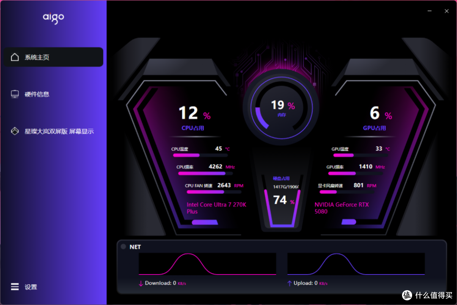
Task: Toggle the round dot beside NET
Action: [x=123, y=247]
